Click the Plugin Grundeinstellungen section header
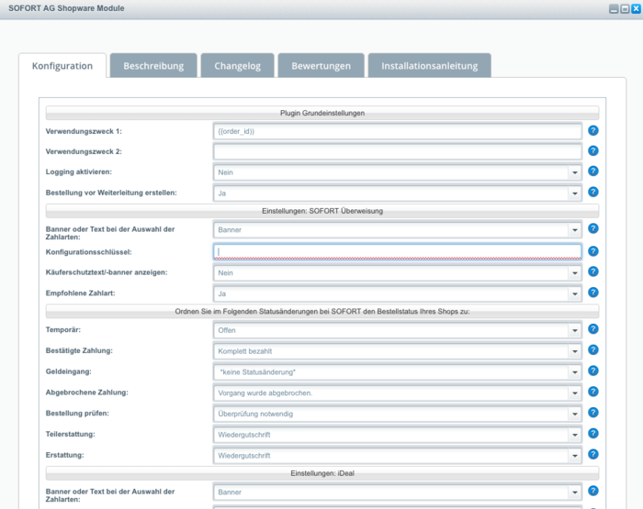 pyautogui.click(x=322, y=113)
